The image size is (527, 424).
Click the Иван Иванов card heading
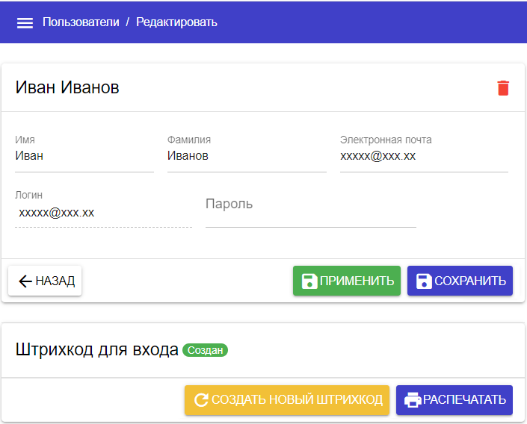(x=67, y=87)
